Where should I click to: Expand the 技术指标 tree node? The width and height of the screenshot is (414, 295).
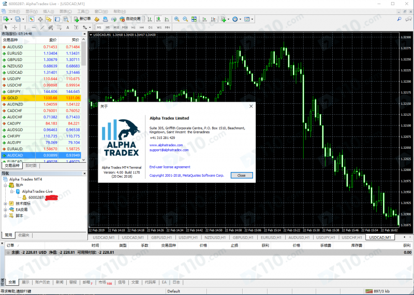(x=5, y=203)
